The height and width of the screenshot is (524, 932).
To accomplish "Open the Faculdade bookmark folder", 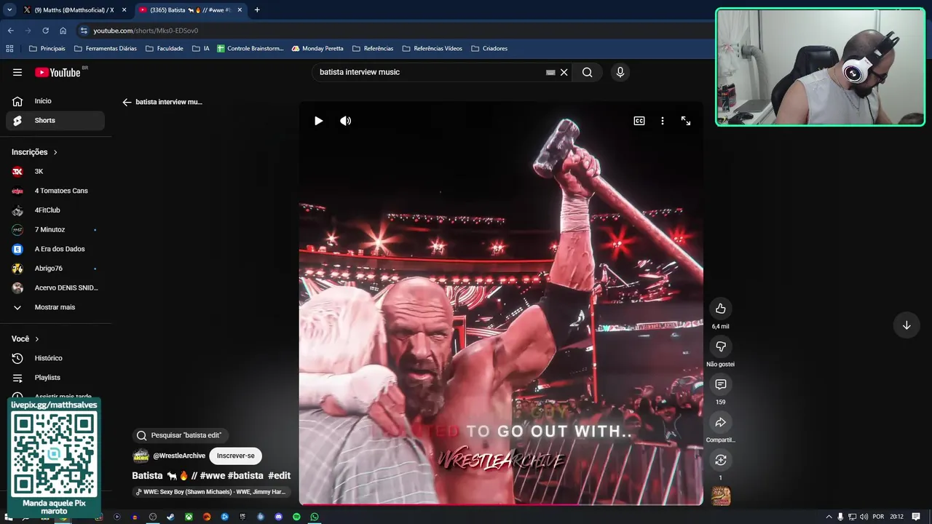I will [x=164, y=49].
